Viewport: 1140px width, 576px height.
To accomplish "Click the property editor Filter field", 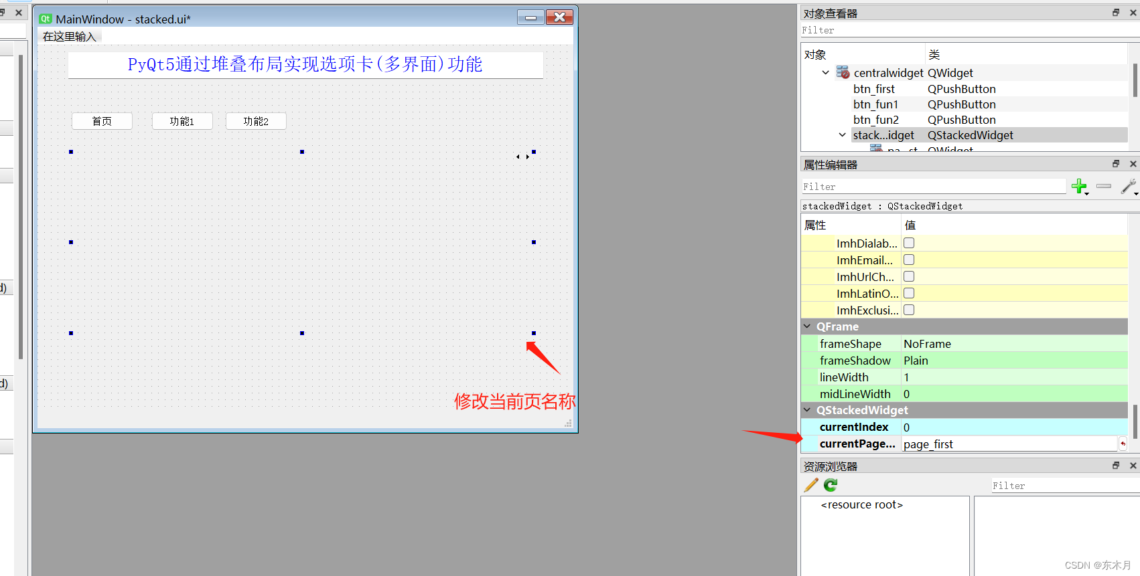I will [x=934, y=187].
